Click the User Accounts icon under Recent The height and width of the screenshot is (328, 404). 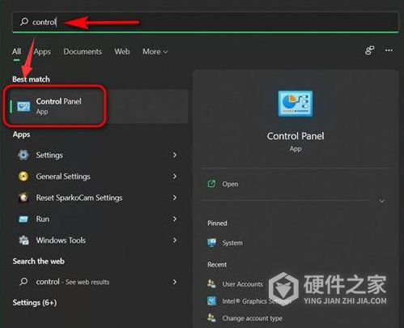(x=211, y=283)
